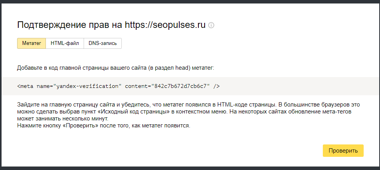Click the yellow Проверить button
380x170 pixels.
pyautogui.click(x=343, y=151)
